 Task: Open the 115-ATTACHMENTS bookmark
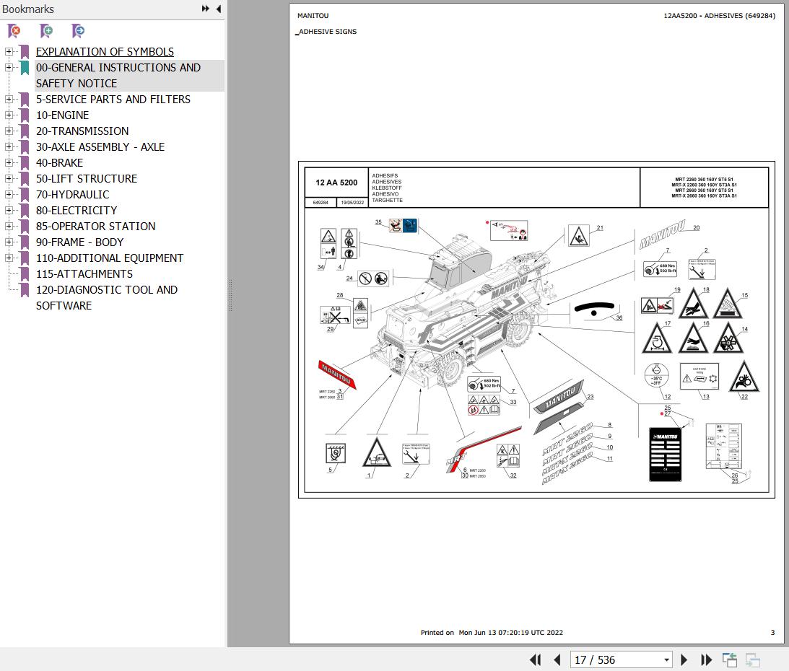84,274
